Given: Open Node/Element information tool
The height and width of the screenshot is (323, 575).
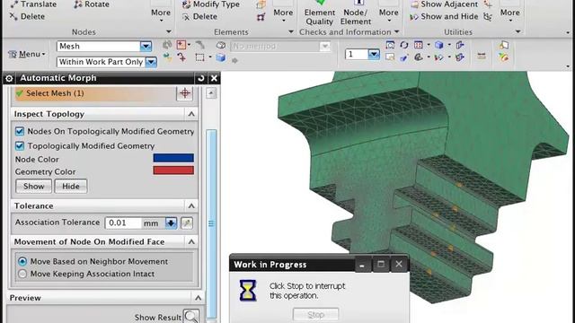Looking at the screenshot, I should point(356,13).
